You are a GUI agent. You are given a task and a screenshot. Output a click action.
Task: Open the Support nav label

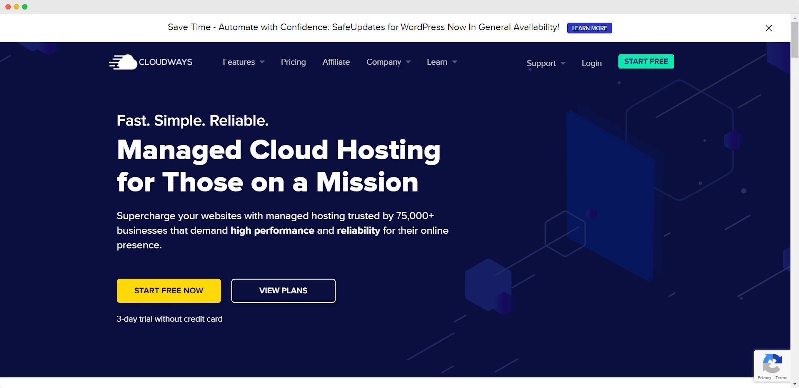tap(541, 63)
